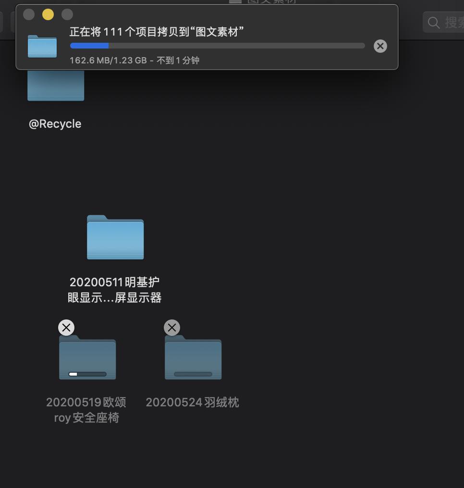This screenshot has width=464, height=488.
Task: Open folder 20200524羽绒枕
Action: point(193,358)
